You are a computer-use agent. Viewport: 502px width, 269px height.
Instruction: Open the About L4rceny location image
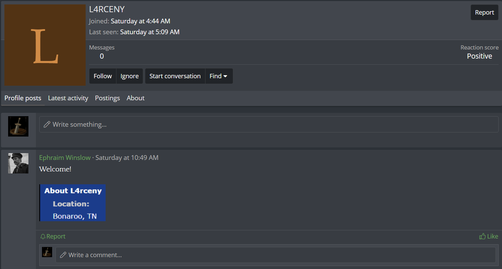pos(72,203)
